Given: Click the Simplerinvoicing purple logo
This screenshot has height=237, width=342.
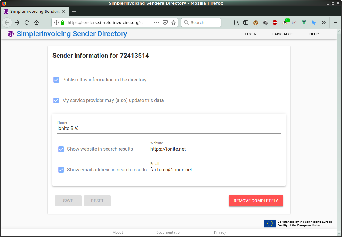Looking at the screenshot, I should [10, 34].
